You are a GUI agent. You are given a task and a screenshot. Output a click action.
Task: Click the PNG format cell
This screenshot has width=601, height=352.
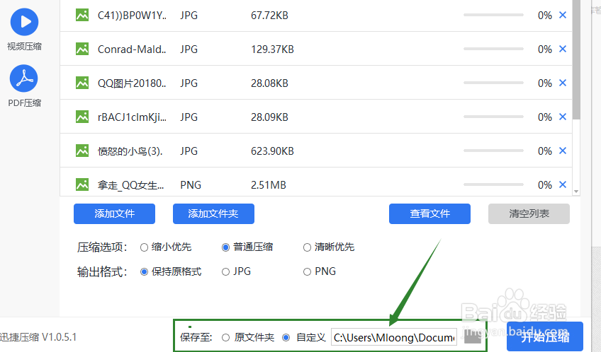pos(191,185)
